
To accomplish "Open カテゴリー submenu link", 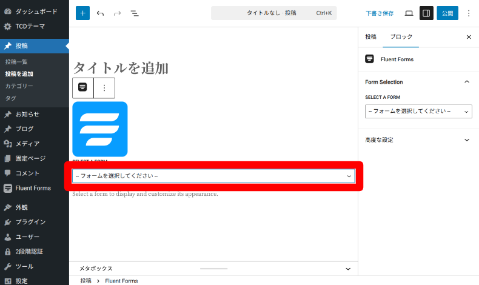I will [x=19, y=86].
